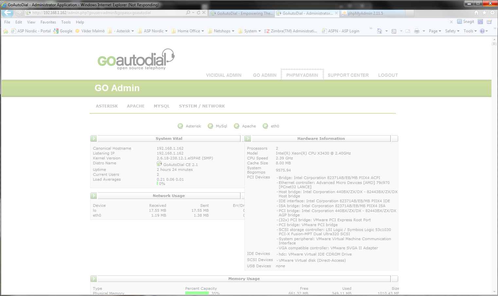Click the MySql status check icon
Image resolution: width=498 pixels, height=296 pixels.
click(x=210, y=126)
